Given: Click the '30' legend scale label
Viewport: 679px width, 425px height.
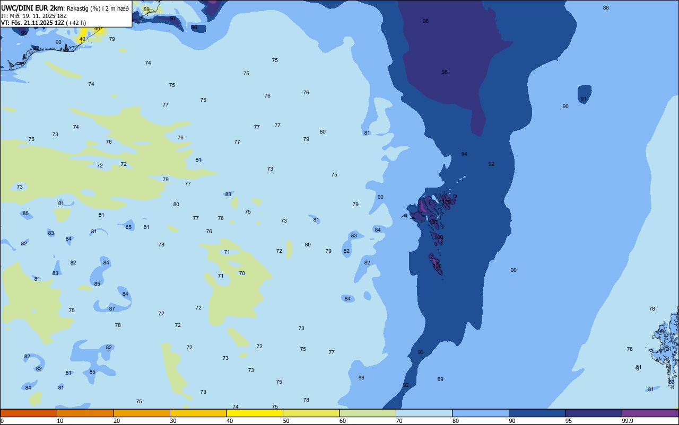Looking at the screenshot, I should (x=173, y=421).
